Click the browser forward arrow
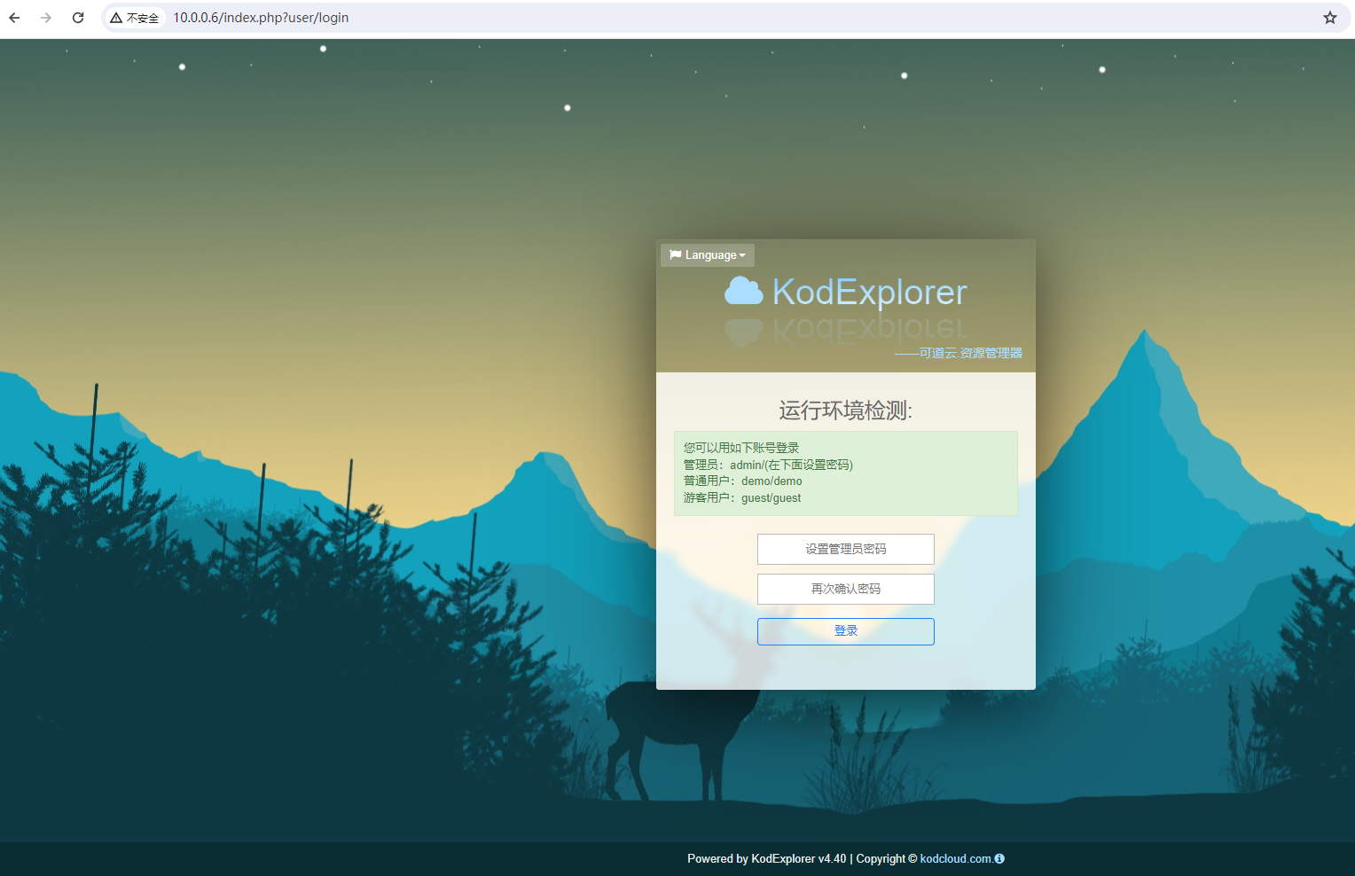Image resolution: width=1355 pixels, height=876 pixels. coord(46,18)
